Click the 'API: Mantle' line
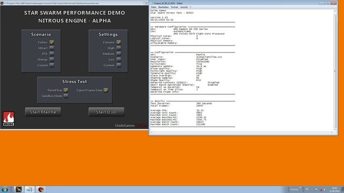 [x=177, y=55]
